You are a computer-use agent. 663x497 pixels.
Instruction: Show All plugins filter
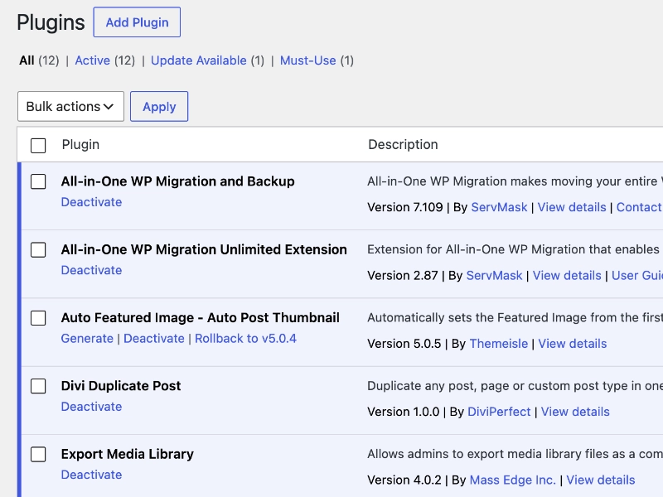(x=27, y=60)
